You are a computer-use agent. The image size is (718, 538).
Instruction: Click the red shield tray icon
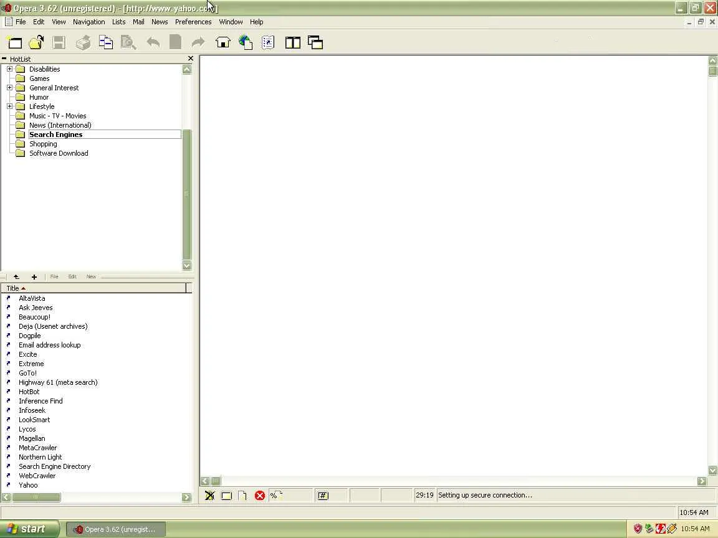pos(638,529)
